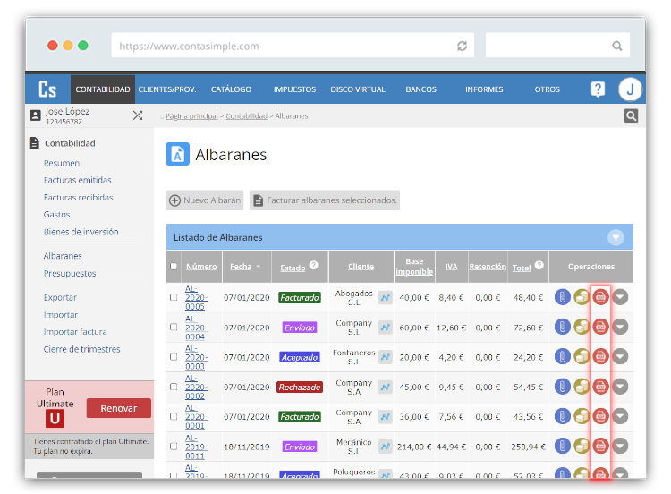
Task: Open the help question mark icon
Action: [x=598, y=89]
